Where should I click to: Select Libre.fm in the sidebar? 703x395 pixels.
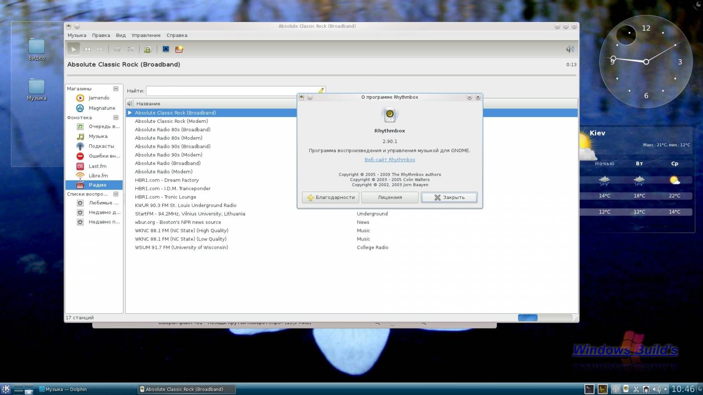tap(94, 176)
